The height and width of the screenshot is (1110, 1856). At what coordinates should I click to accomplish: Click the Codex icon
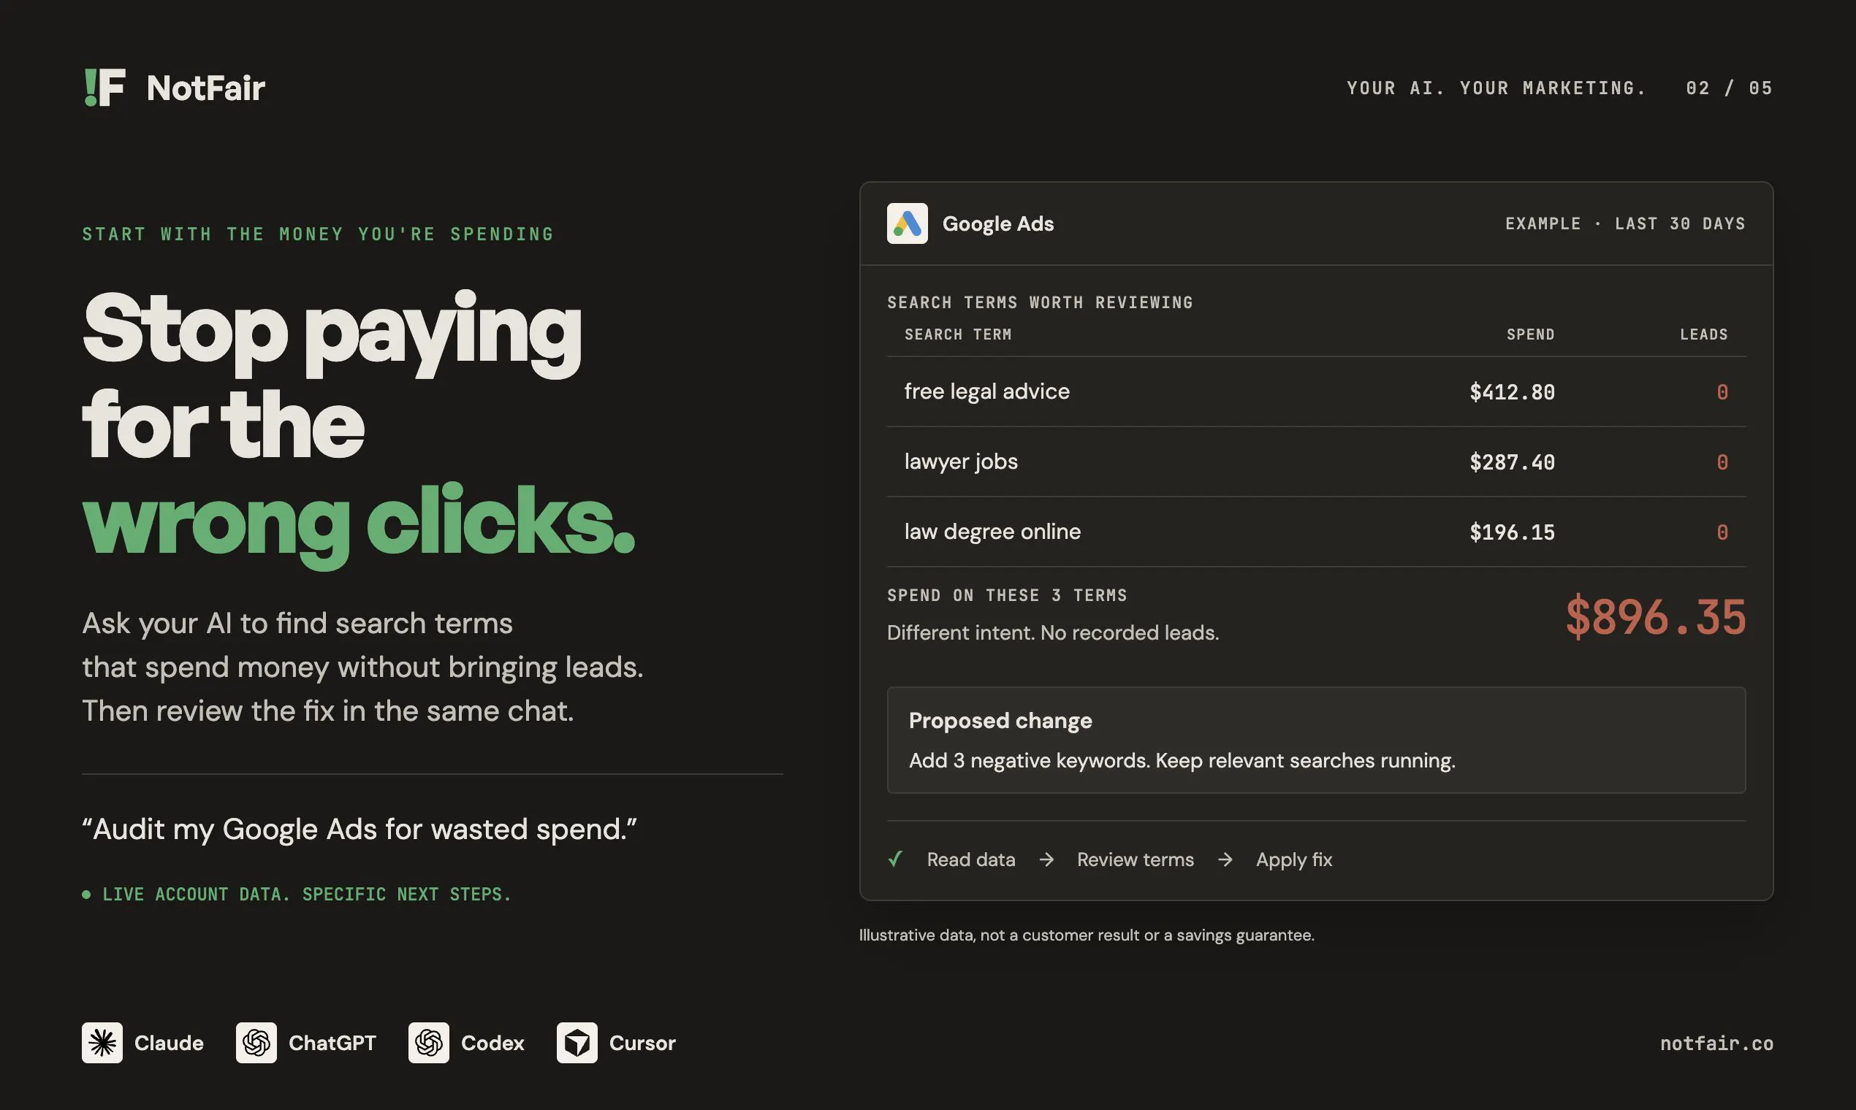(x=429, y=1043)
